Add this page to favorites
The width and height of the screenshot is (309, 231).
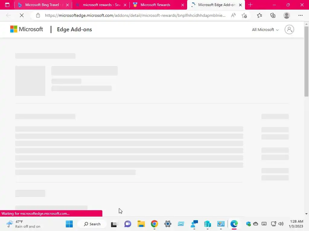click(x=244, y=15)
